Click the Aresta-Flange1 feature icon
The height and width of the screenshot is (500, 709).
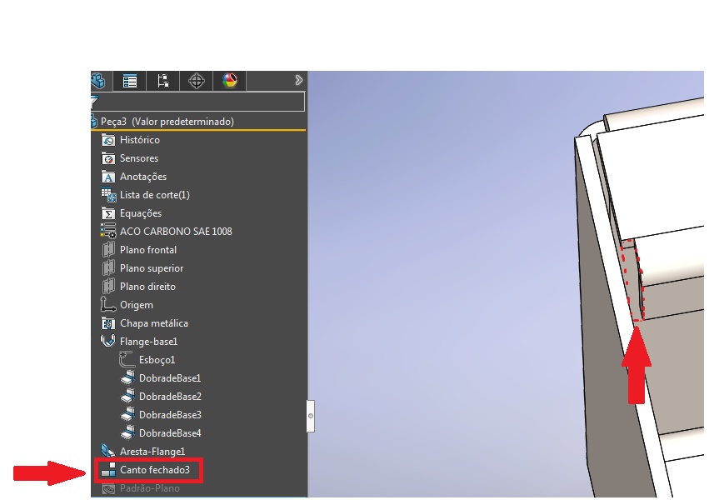tap(108, 451)
